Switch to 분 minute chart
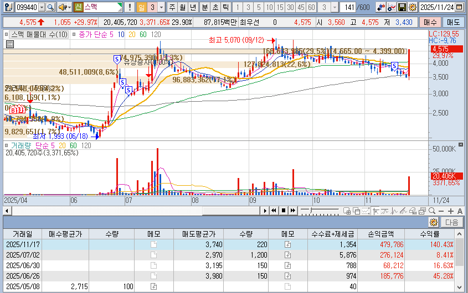Screen dimensions: 468x293 tap(205, 7)
